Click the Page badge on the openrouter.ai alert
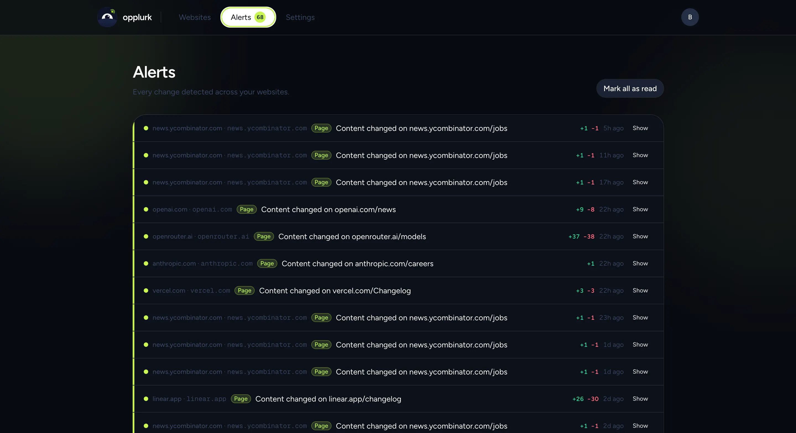The height and width of the screenshot is (433, 796). coord(263,236)
